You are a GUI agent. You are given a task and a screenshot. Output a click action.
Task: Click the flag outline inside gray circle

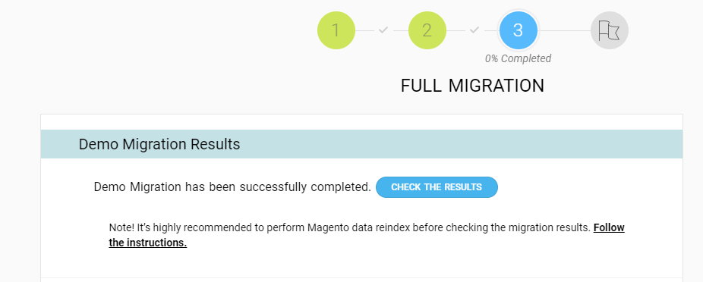[610, 30]
